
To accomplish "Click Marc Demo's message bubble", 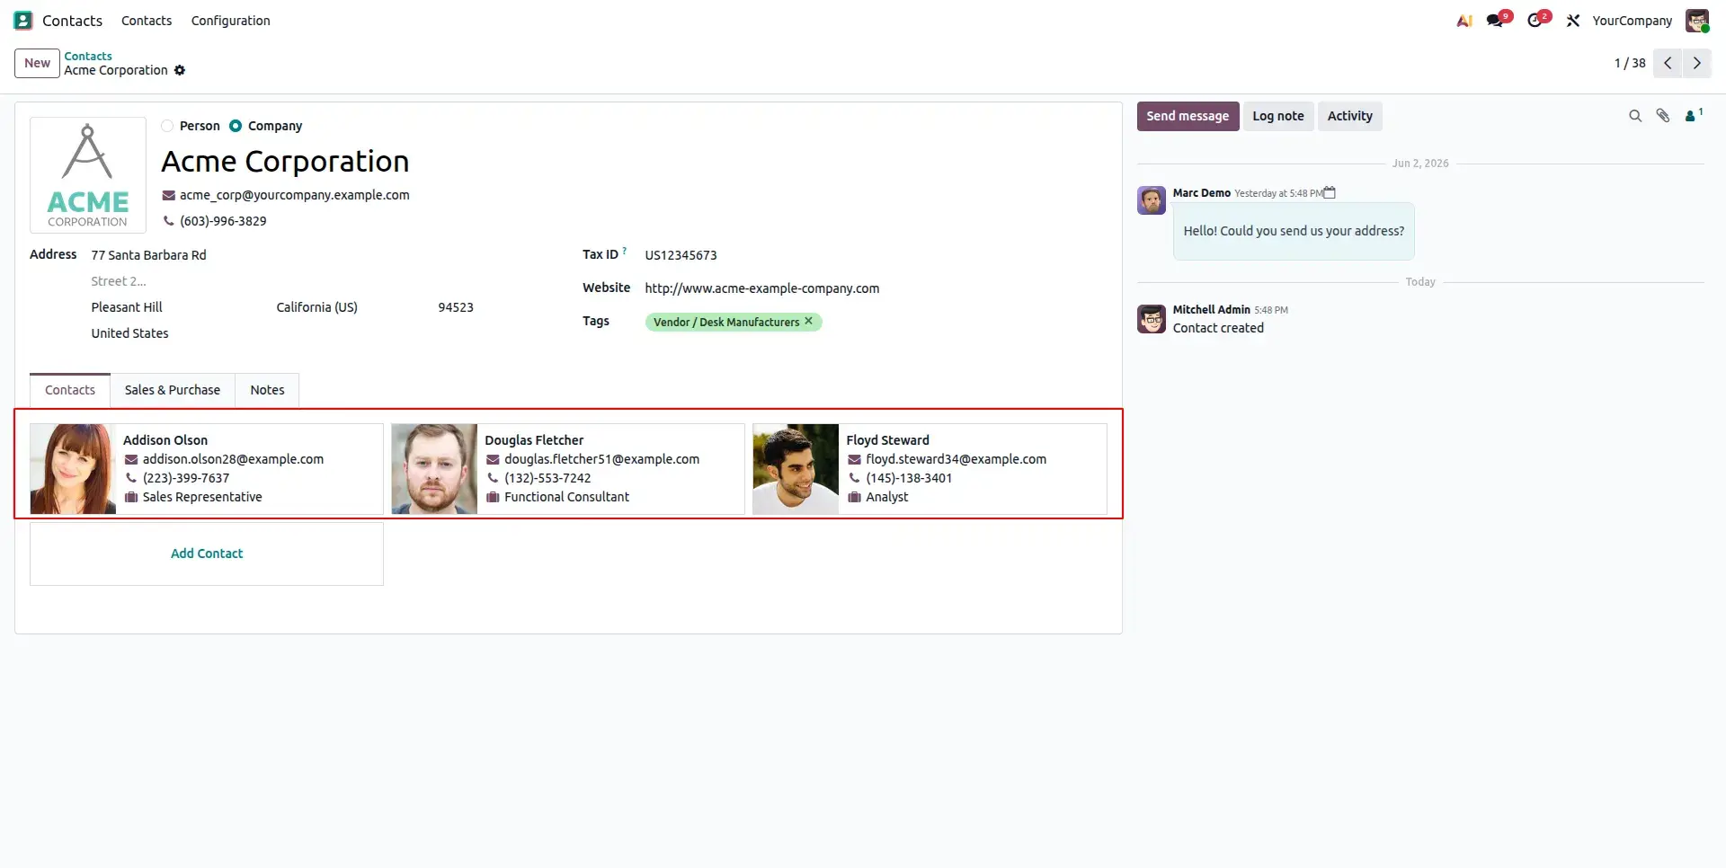I will (x=1294, y=231).
